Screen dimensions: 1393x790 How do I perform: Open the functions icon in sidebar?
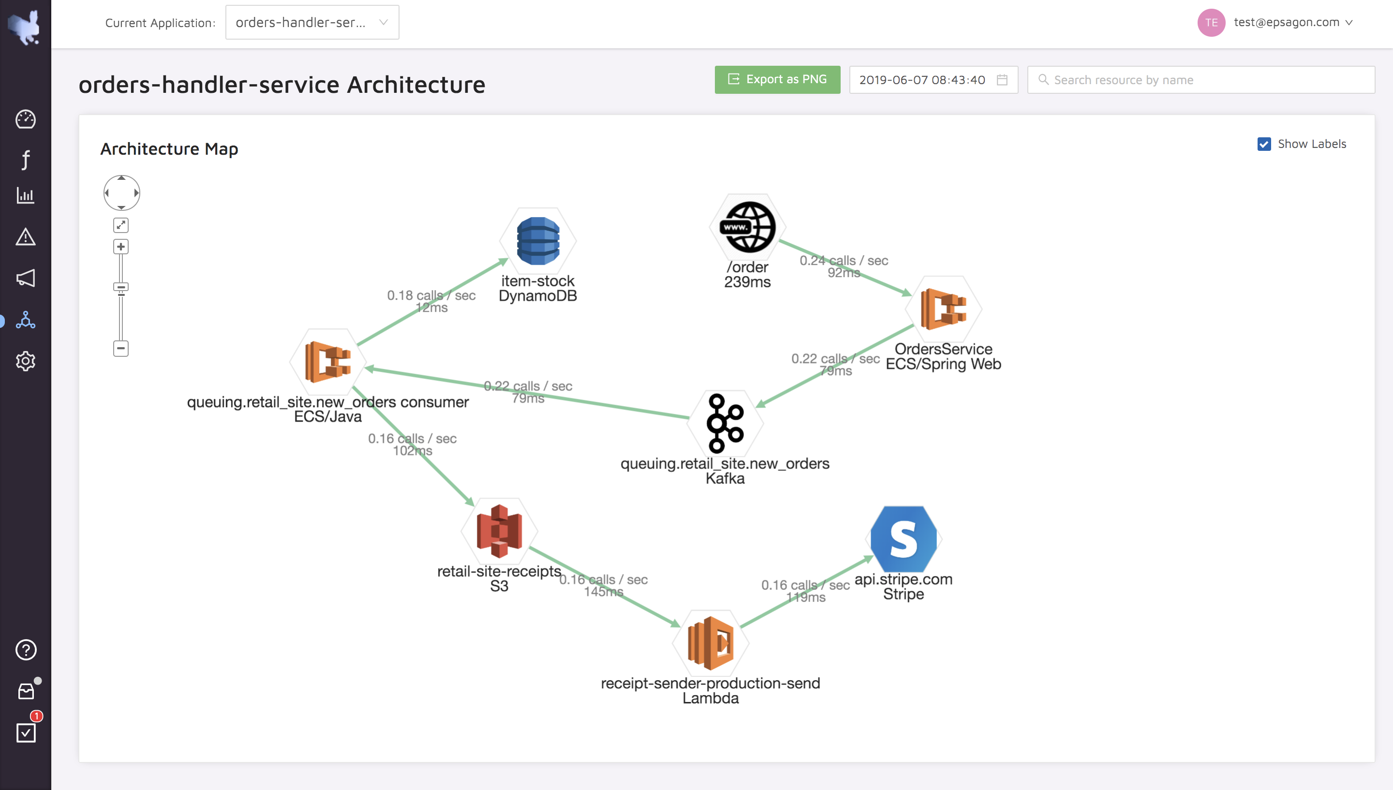tap(26, 159)
